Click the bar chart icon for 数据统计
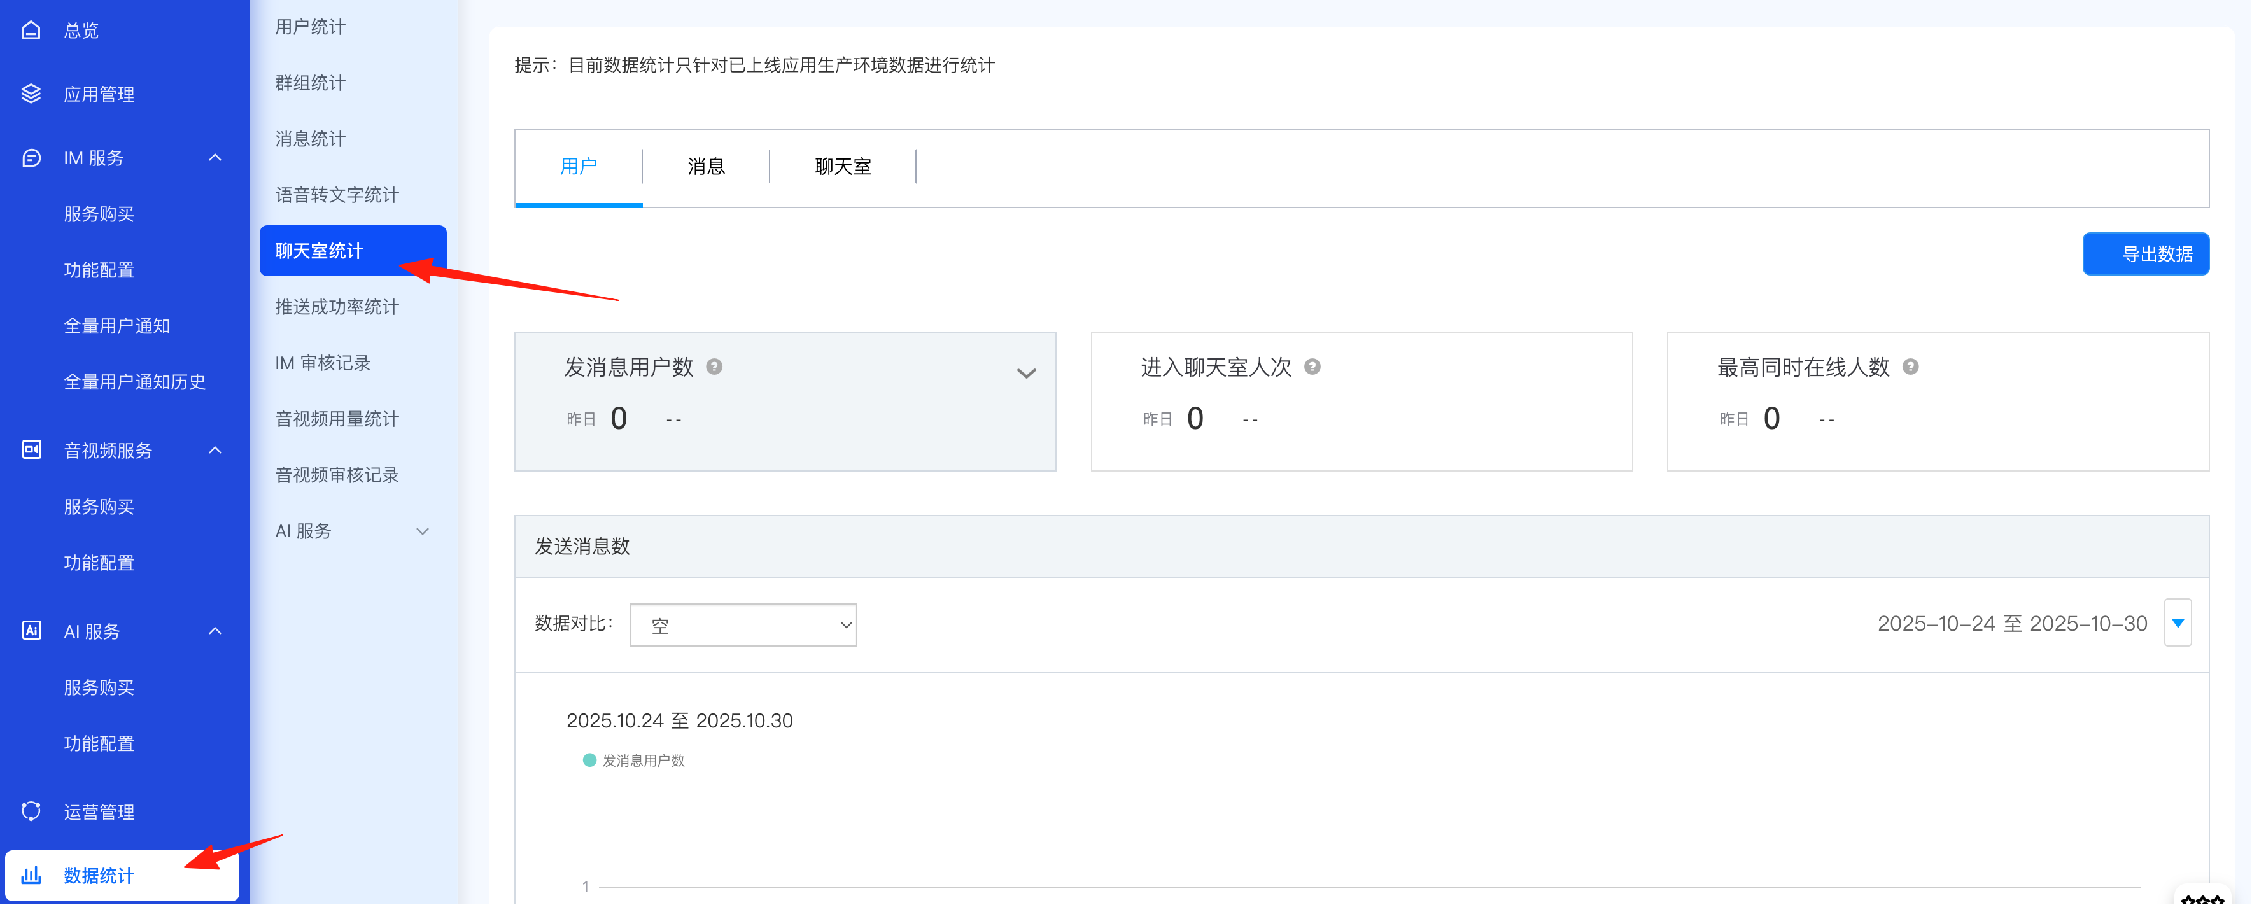The height and width of the screenshot is (905, 2252). click(x=31, y=875)
